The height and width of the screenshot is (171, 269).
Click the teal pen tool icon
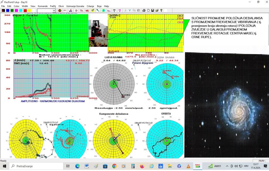98,11
